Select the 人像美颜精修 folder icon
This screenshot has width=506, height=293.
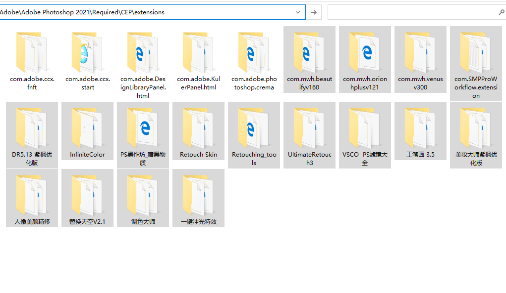[x=32, y=195]
